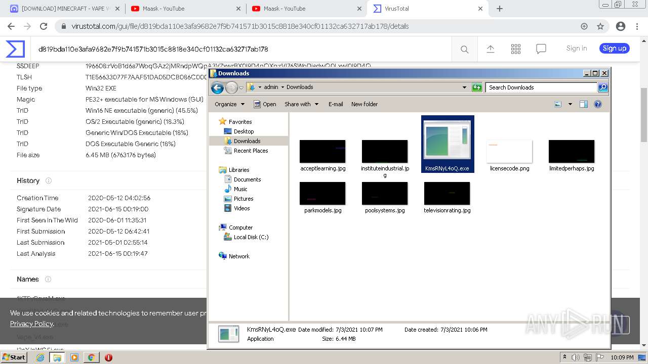Select Network in navigation pane
Screen dimensions: 648x364
pyautogui.click(x=239, y=256)
